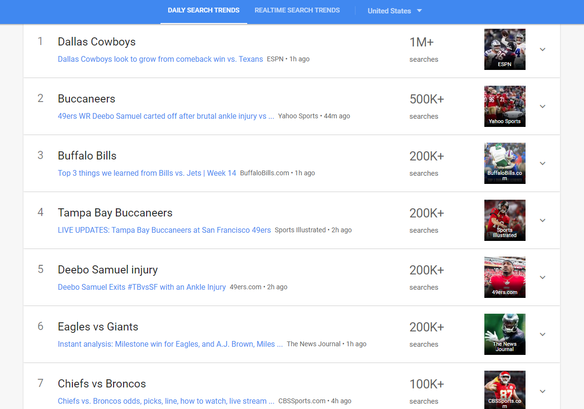Open LIVE UPDATES Buccaneers at 49ers link
Viewport: 584px width, 409px height.
tap(164, 230)
